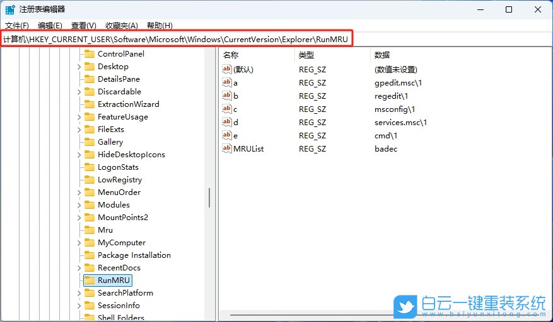The image size is (553, 322).
Task: Click the FileExts folder icon
Action: [x=90, y=130]
